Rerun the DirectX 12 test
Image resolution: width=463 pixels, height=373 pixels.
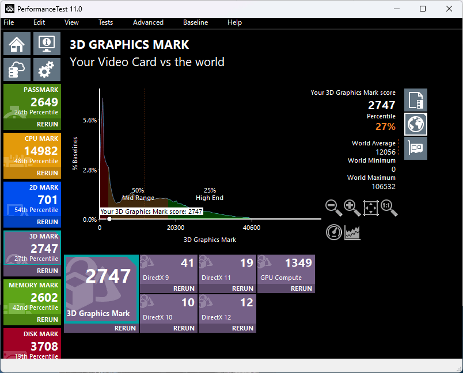point(242,328)
